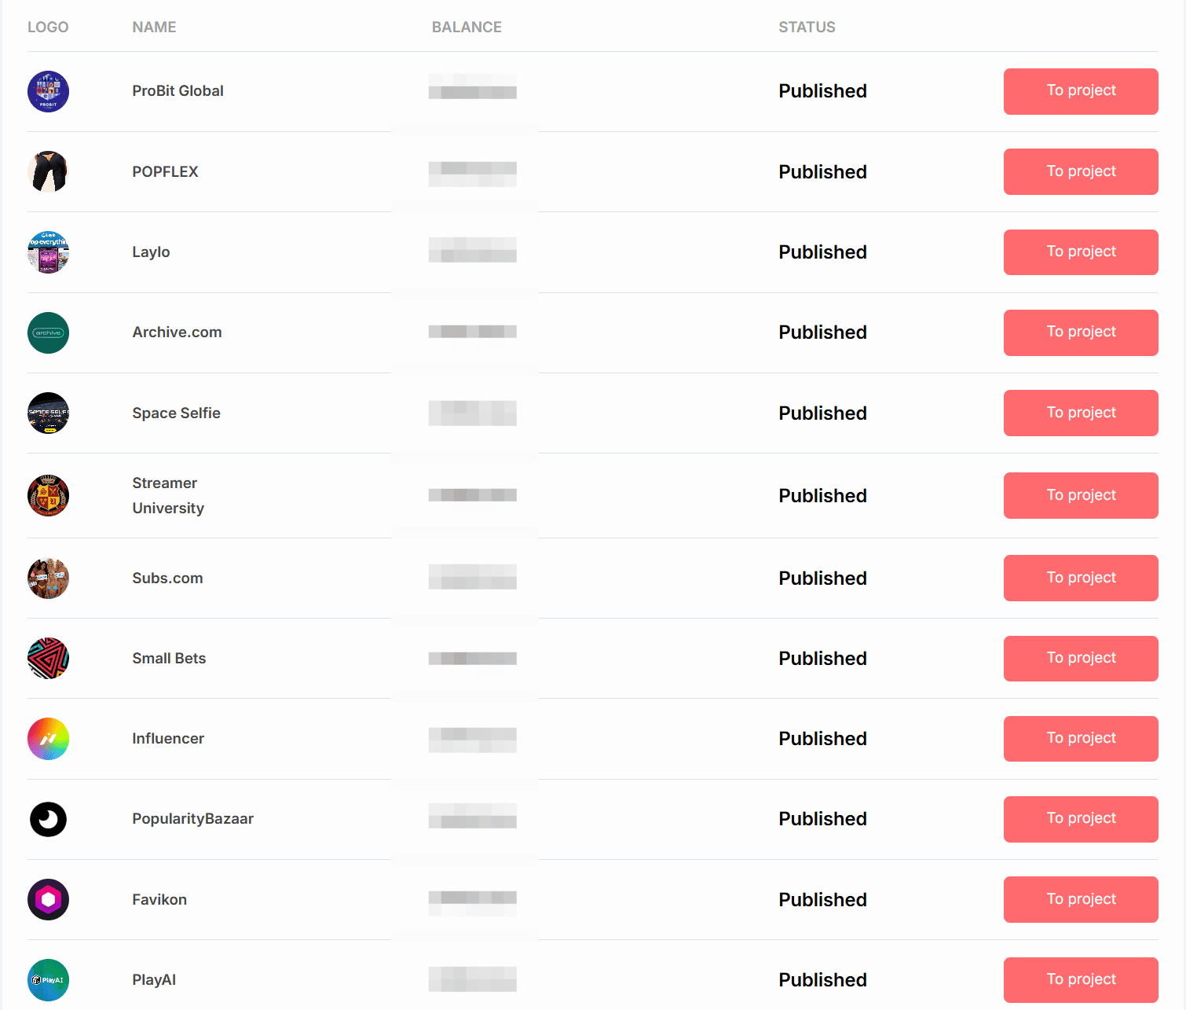Click the Favikon hexagon logo
This screenshot has width=1186, height=1010.
[x=48, y=899]
